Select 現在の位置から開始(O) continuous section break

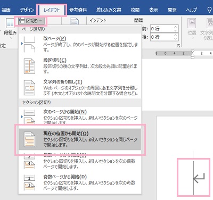[80, 139]
